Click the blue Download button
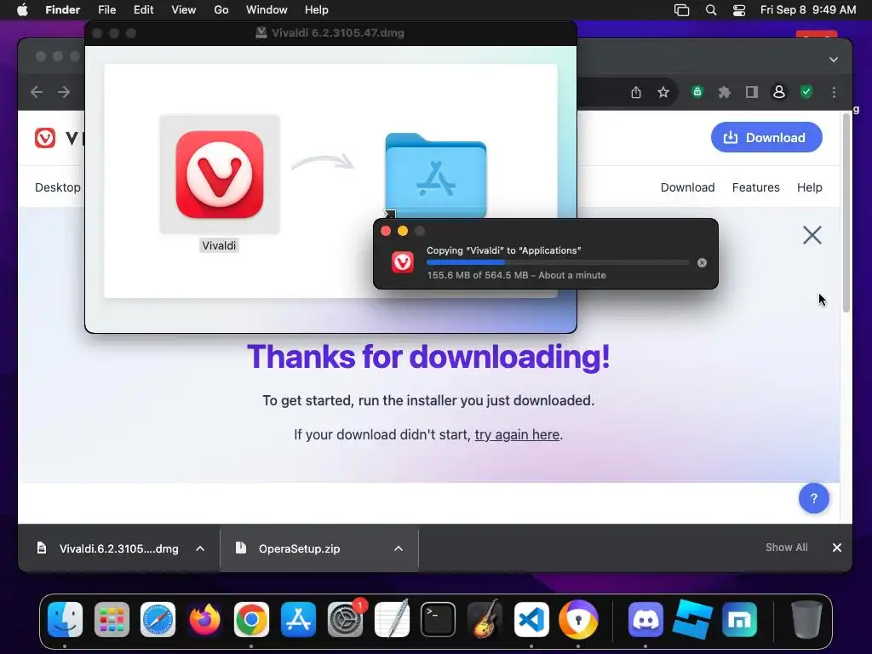This screenshot has height=654, width=872. (766, 137)
